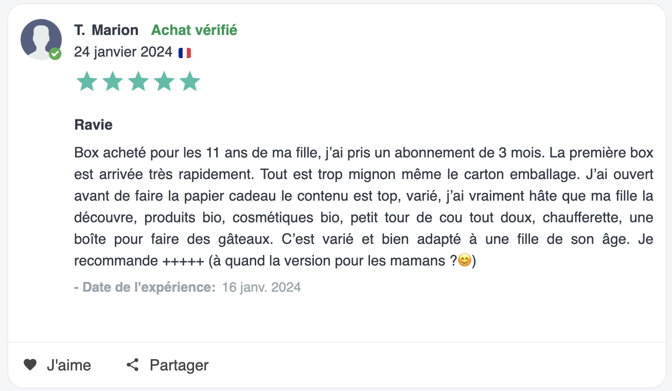Click the review date 24 janvier 2024

click(123, 52)
